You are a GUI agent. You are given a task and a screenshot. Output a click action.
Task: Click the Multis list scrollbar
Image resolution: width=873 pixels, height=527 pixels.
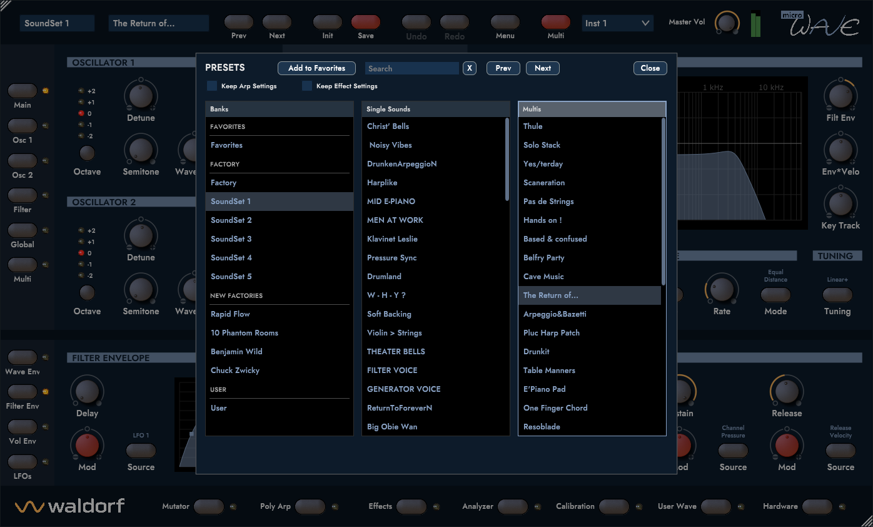click(664, 201)
